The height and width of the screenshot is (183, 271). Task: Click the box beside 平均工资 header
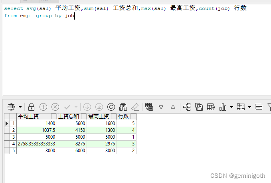(x=54, y=116)
